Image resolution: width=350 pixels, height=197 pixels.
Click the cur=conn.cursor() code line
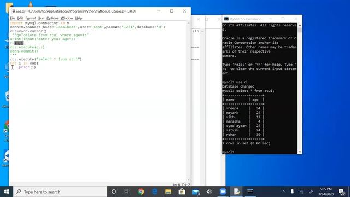pos(28,31)
